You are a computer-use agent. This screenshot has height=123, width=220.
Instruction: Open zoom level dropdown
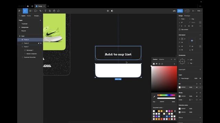(199, 11)
